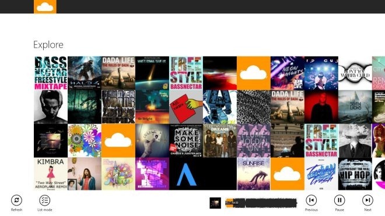Open the leopard print tile
The width and height of the screenshot is (385, 216).
(254, 107)
